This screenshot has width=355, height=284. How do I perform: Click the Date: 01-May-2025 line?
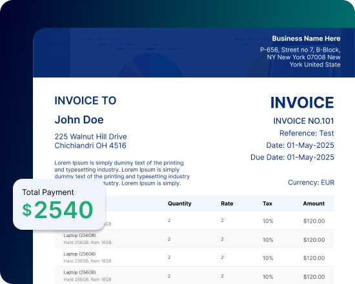tap(300, 145)
